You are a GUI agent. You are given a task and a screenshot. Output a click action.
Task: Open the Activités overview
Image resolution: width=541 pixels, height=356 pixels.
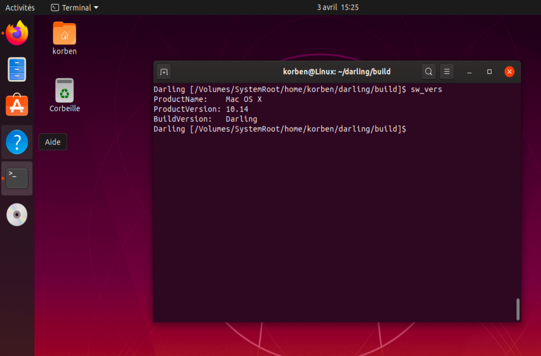[20, 8]
